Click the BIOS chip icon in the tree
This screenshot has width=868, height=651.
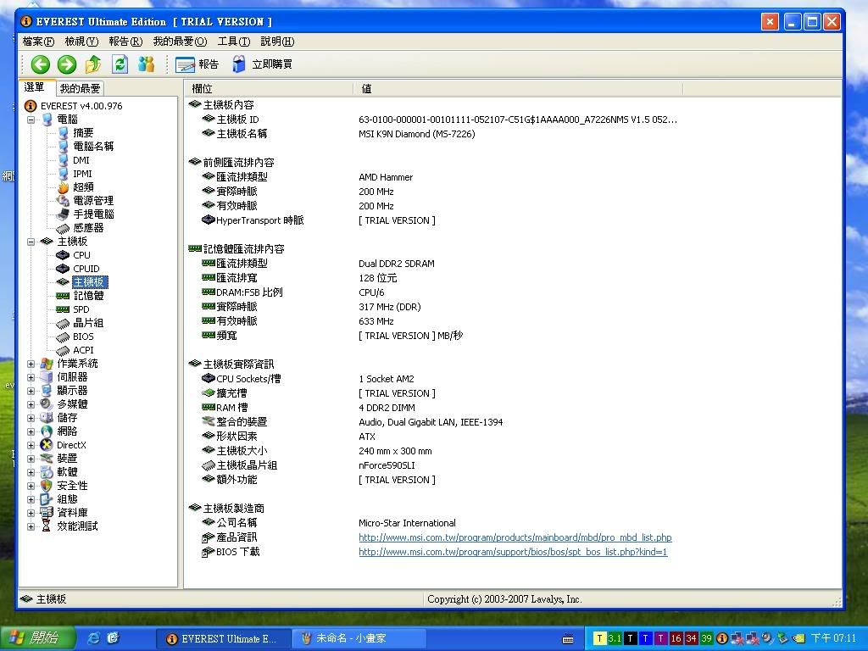tap(63, 337)
